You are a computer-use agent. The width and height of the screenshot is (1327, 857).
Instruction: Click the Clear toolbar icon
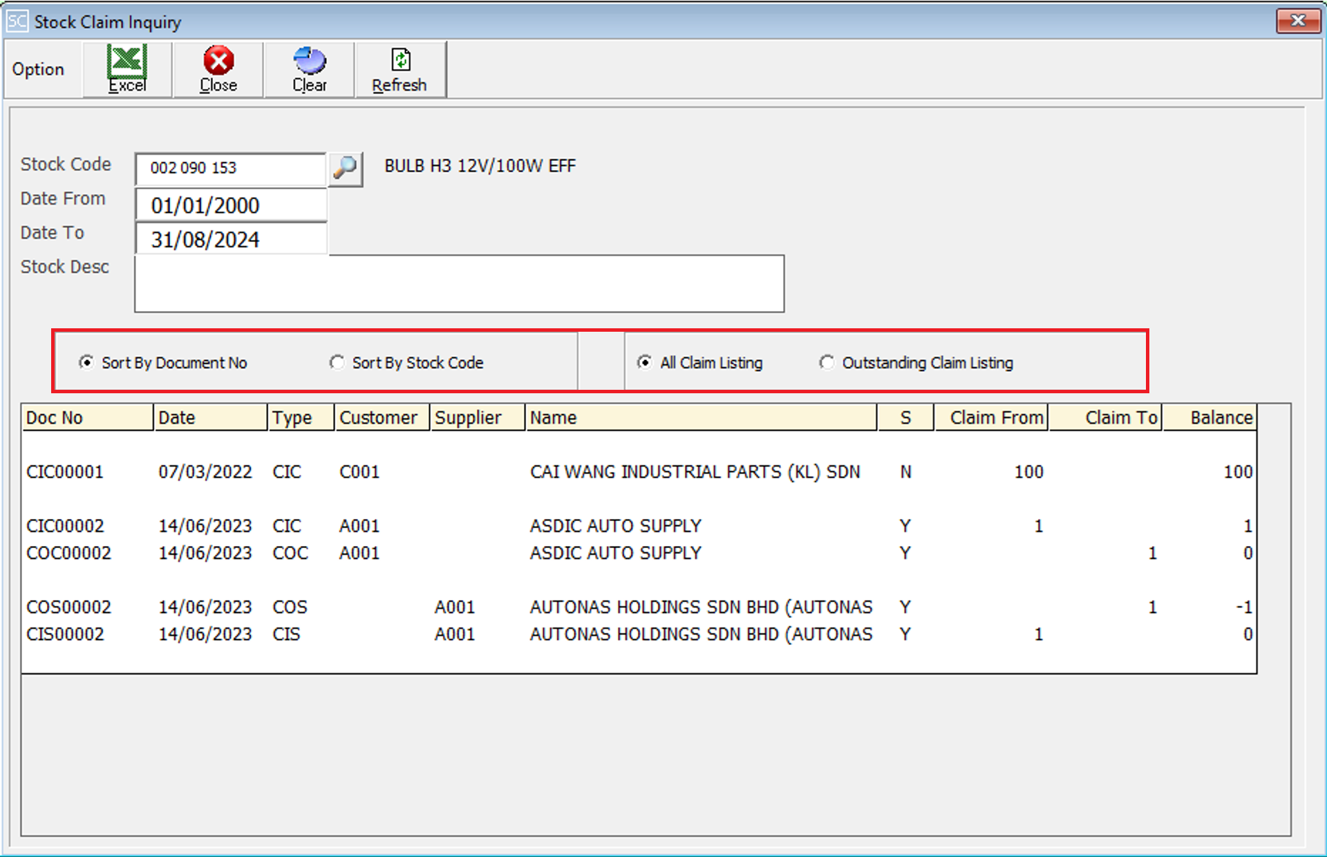tap(309, 69)
